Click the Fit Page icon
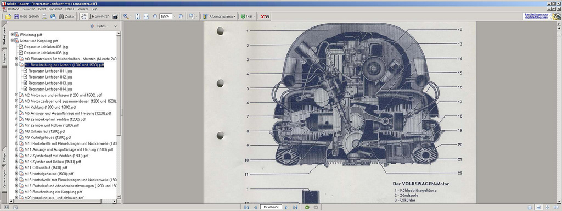 point(137,16)
